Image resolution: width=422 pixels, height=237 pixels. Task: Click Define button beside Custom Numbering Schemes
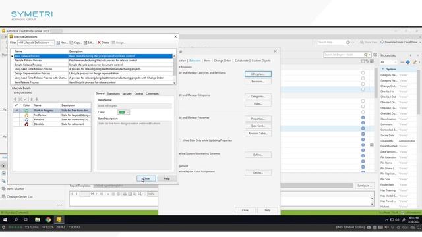point(258,155)
